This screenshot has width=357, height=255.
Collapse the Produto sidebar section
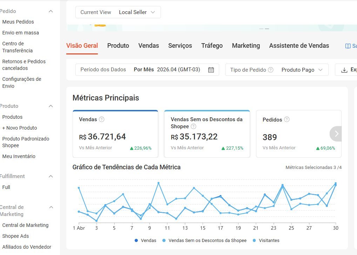tap(51, 106)
